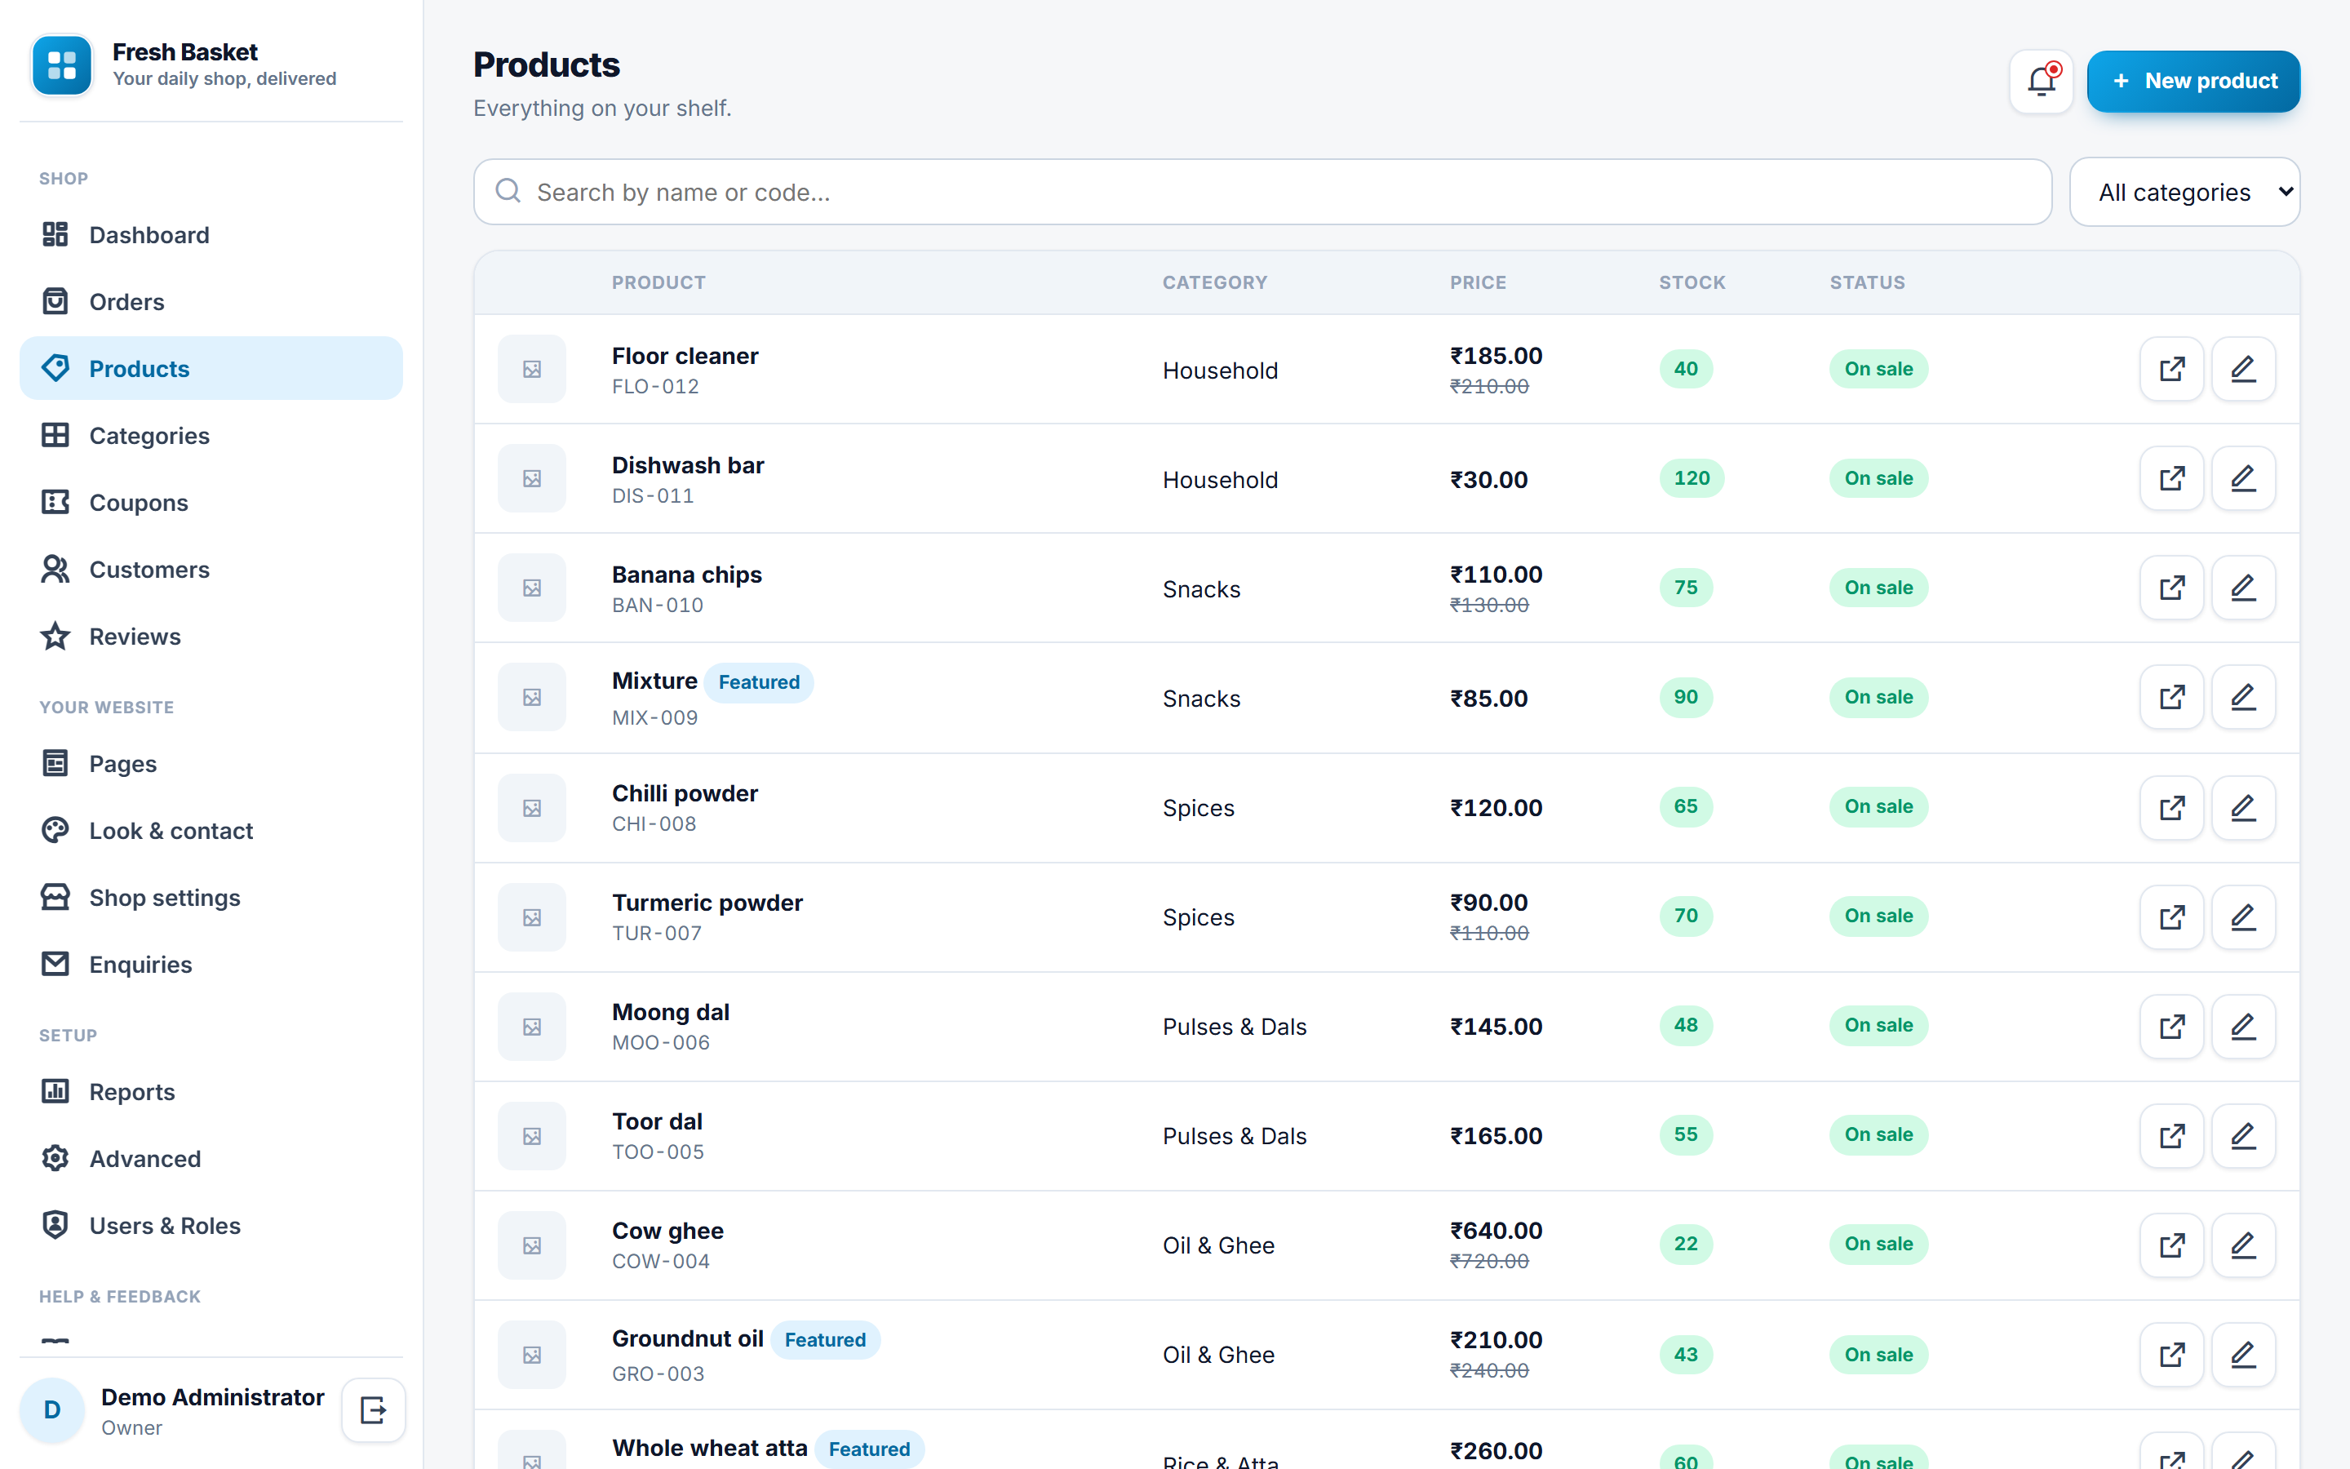Click the price ₹640.00
The image size is (2350, 1469).
(1496, 1231)
